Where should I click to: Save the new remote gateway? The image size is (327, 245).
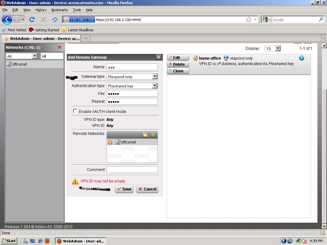pyautogui.click(x=124, y=189)
